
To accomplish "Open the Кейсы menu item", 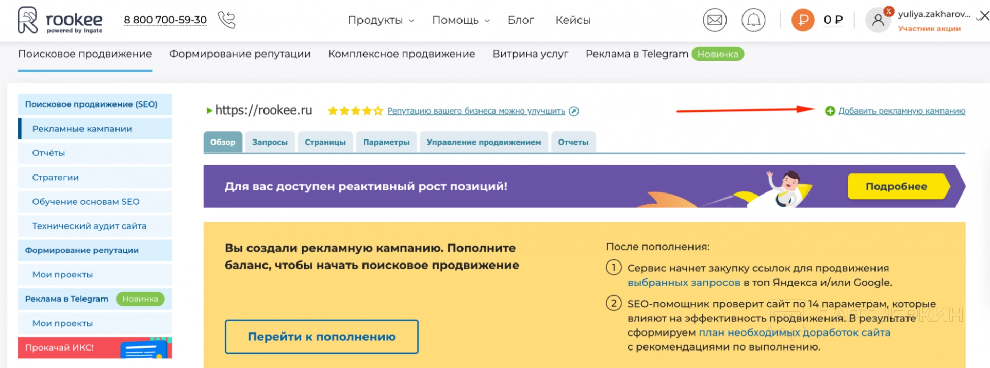I will click(573, 20).
